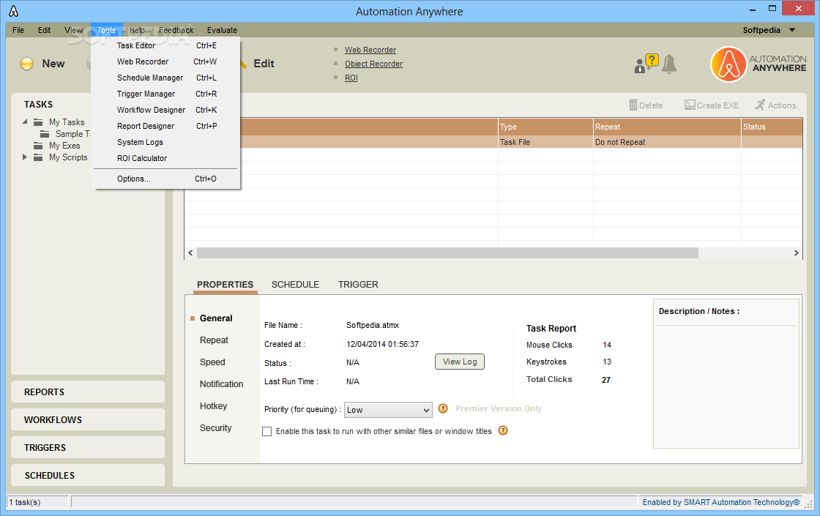Screen dimensions: 820x516
Task: Choose Workflow Designer menu entry
Action: click(x=166, y=110)
